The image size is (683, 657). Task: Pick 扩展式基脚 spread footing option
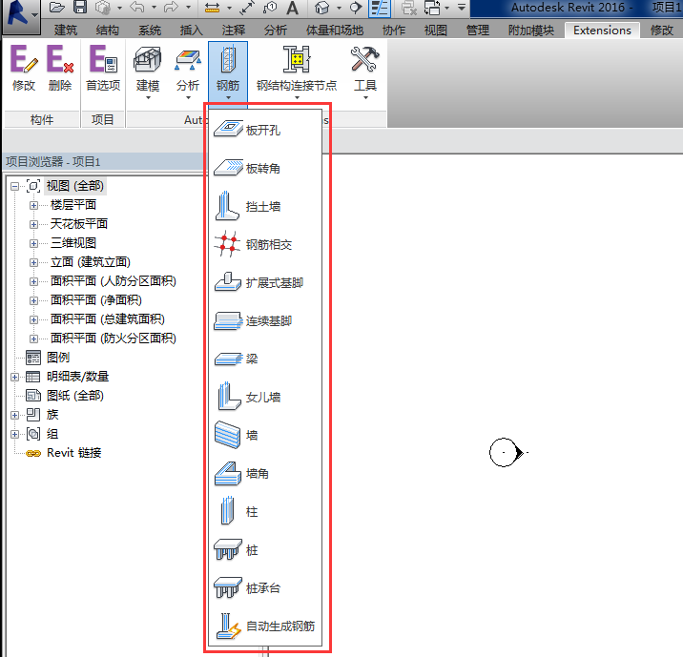pyautogui.click(x=274, y=282)
